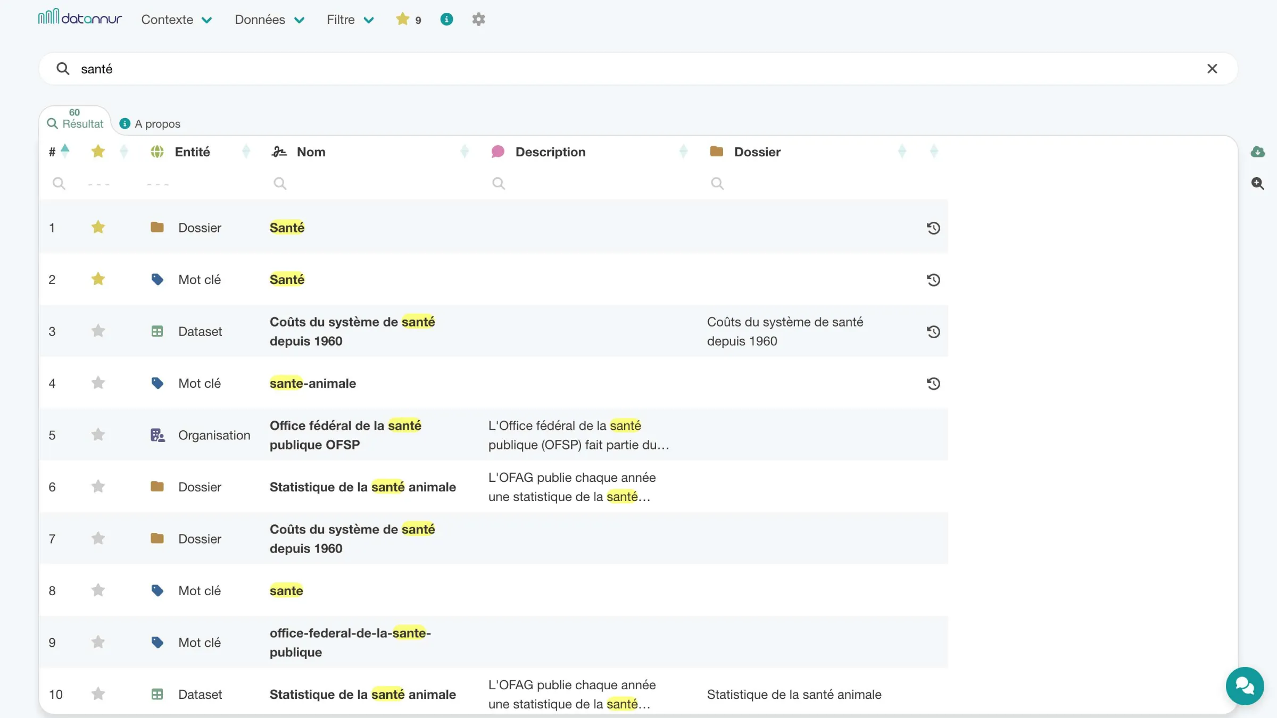Viewport: 1277px width, 718px height.
Task: Click the tag icon in row 2
Action: pyautogui.click(x=157, y=279)
